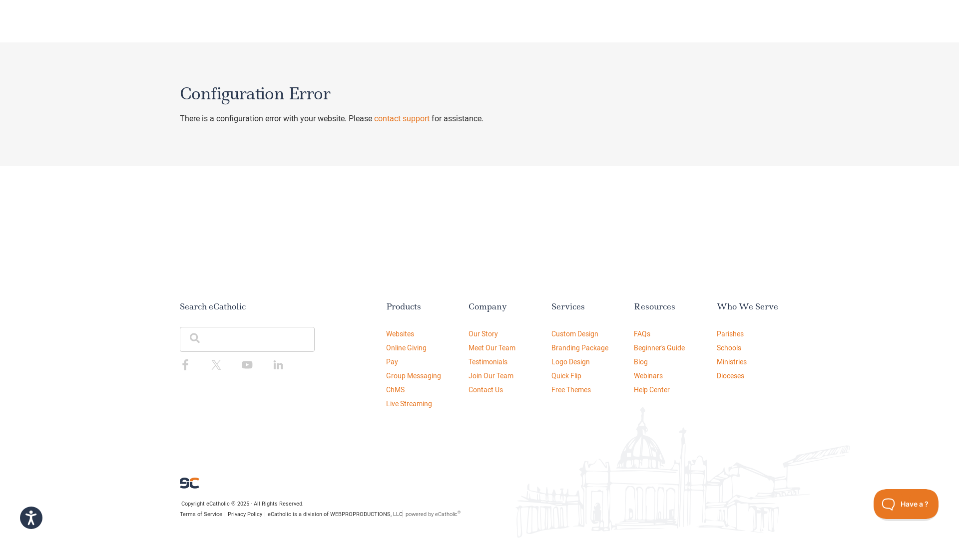The image size is (959, 539).
Task: Open the Privacy Policy link
Action: [245, 515]
